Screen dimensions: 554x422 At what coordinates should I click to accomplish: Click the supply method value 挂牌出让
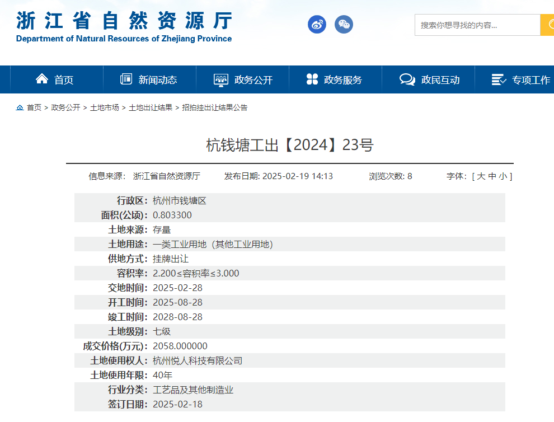coord(171,259)
